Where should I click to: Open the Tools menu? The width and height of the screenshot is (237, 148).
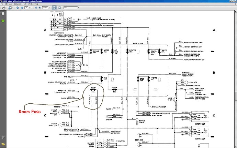(x=24, y=4)
